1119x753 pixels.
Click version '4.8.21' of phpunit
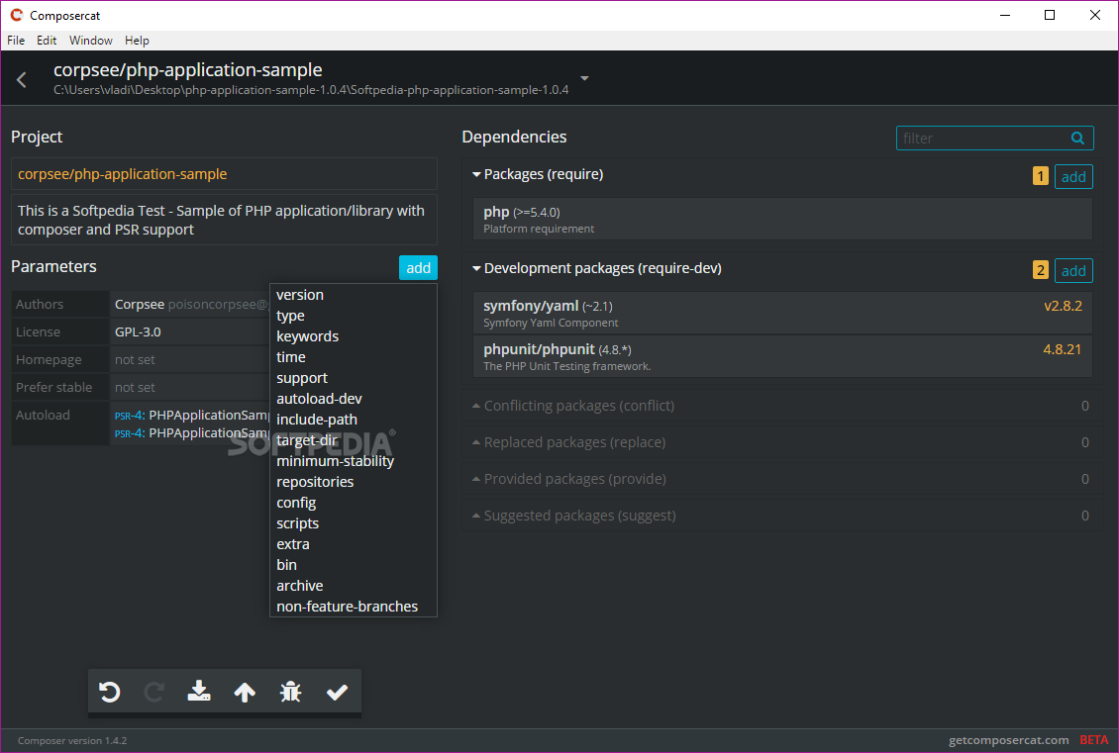(1062, 349)
